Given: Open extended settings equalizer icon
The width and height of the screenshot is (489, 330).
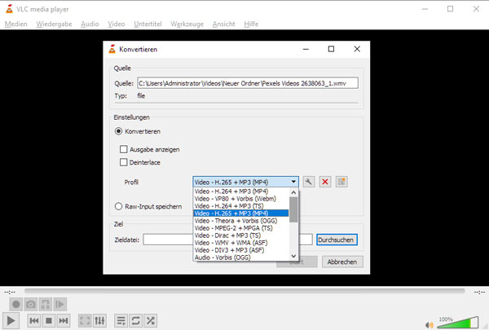Looking at the screenshot, I should (x=99, y=320).
